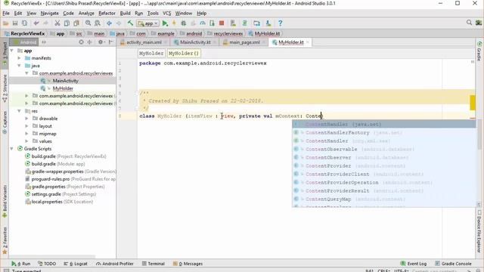Open the File menu
The height and width of the screenshot is (272, 484).
point(6,14)
